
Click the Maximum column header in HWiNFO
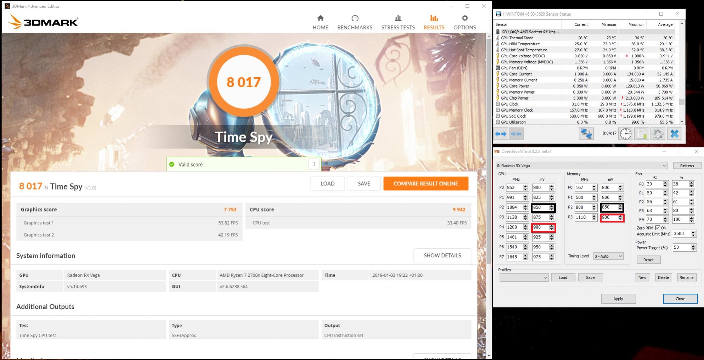point(632,24)
